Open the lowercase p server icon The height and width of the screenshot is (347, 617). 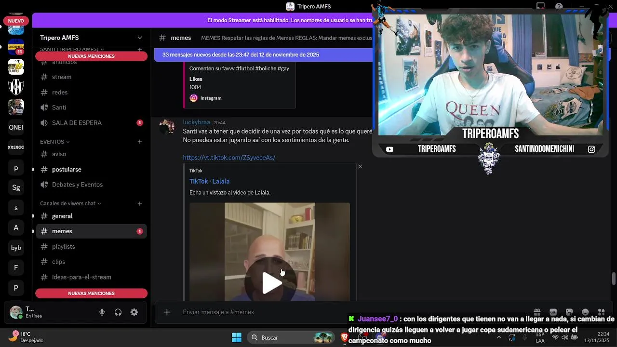16,168
